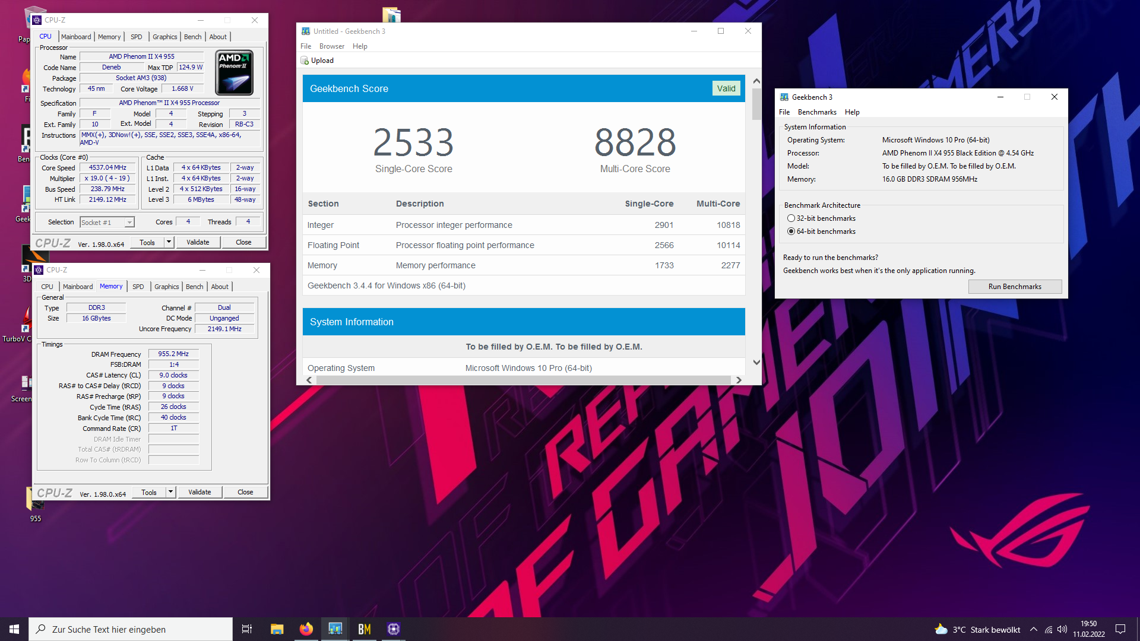Screen dimensions: 1140x641
Task: Click Run Benchmarks button
Action: click(x=1015, y=287)
